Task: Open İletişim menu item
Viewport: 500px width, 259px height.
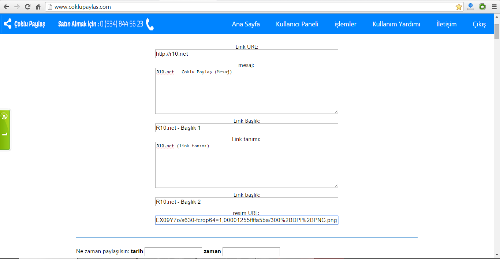Action: click(447, 24)
